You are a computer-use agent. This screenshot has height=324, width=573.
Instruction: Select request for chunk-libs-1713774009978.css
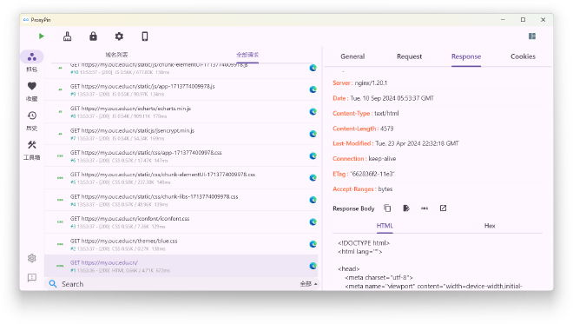(181, 200)
